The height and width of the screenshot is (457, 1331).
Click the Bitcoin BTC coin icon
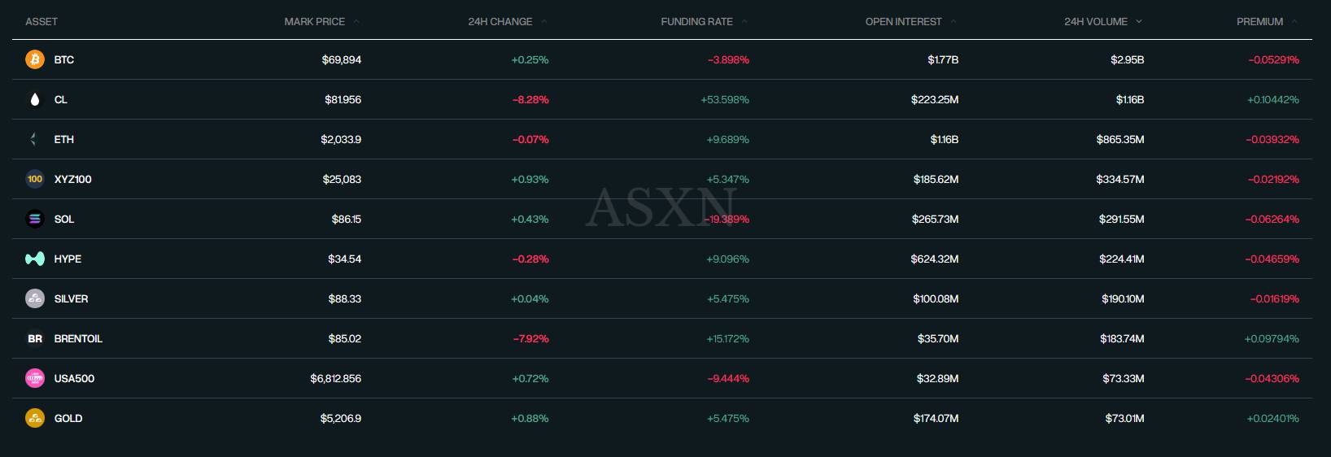(34, 59)
